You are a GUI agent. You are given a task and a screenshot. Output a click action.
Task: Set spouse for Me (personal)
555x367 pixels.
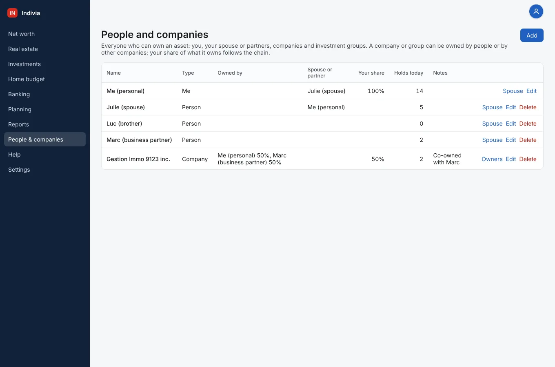(513, 91)
